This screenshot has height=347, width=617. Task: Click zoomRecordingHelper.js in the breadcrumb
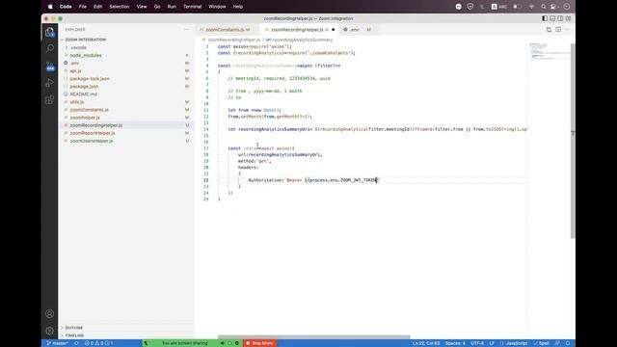[233, 40]
